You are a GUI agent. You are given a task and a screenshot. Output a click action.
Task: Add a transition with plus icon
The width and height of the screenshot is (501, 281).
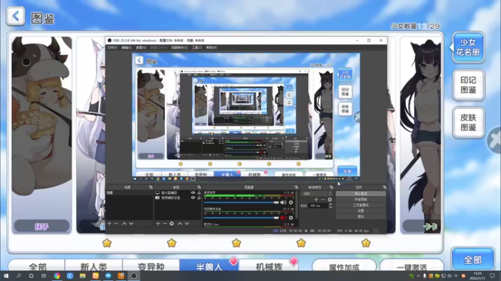316,199
